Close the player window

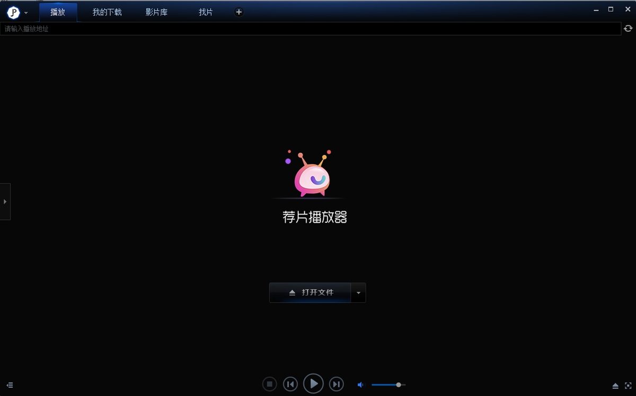click(x=628, y=9)
